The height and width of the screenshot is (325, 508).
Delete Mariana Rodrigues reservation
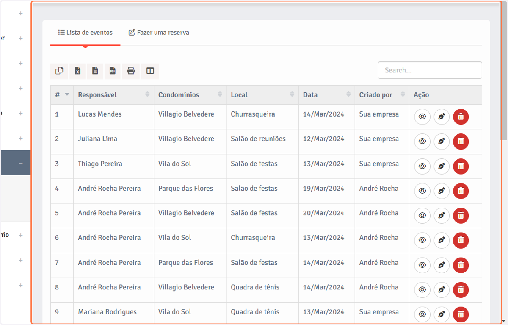click(461, 314)
